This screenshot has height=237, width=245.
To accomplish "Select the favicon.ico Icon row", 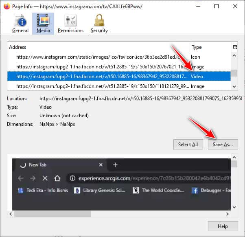I will [x=119, y=57].
